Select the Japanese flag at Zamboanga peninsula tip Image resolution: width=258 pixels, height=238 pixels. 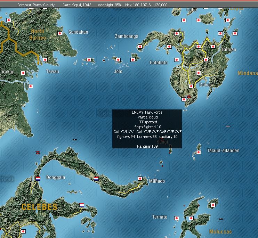coord(140,47)
